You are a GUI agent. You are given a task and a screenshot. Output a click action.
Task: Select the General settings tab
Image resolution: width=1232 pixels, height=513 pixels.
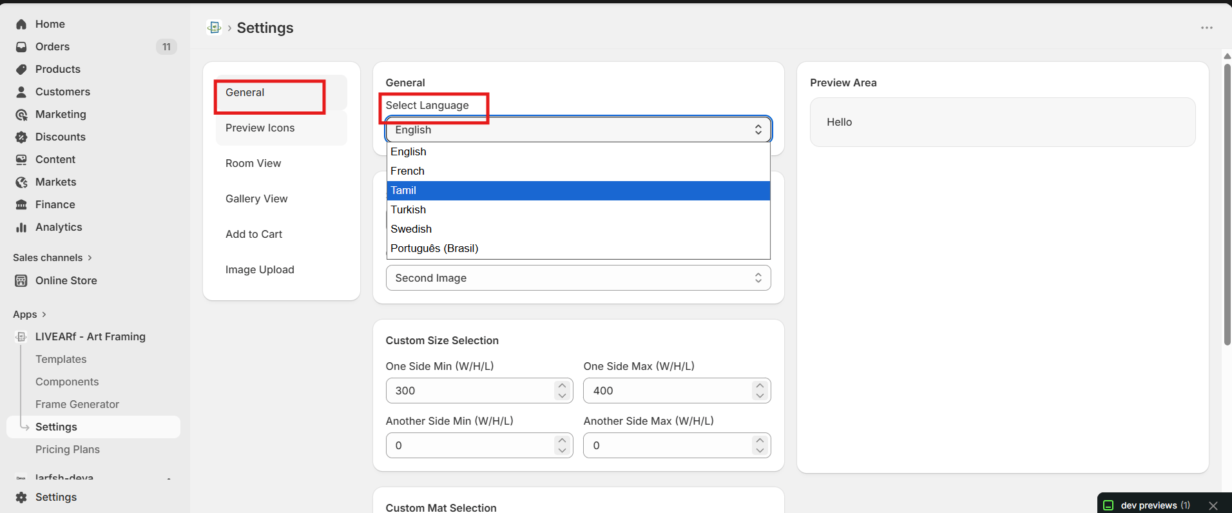click(x=282, y=92)
